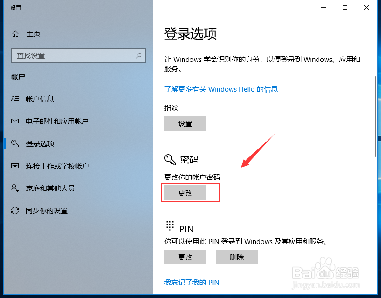Viewport: 381px width, 298px height.
Task: Click the 帐户信息 person-card icon
Action: (15, 99)
